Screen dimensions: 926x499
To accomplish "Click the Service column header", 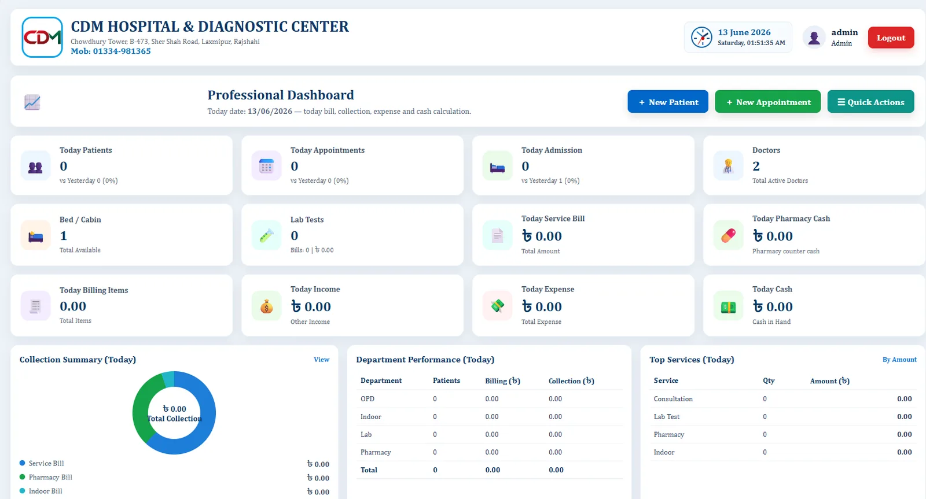I will click(666, 380).
